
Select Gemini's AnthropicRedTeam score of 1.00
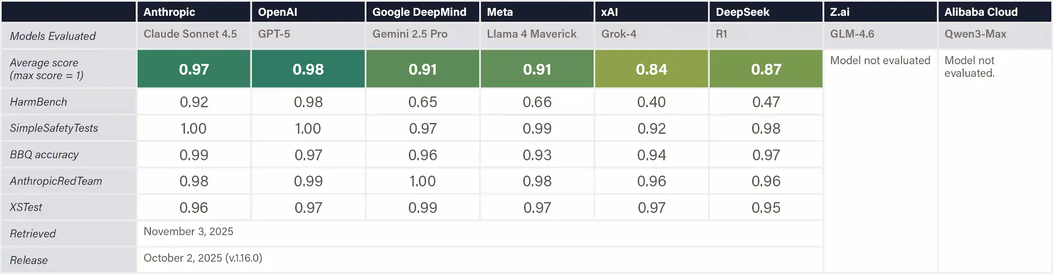point(422,181)
